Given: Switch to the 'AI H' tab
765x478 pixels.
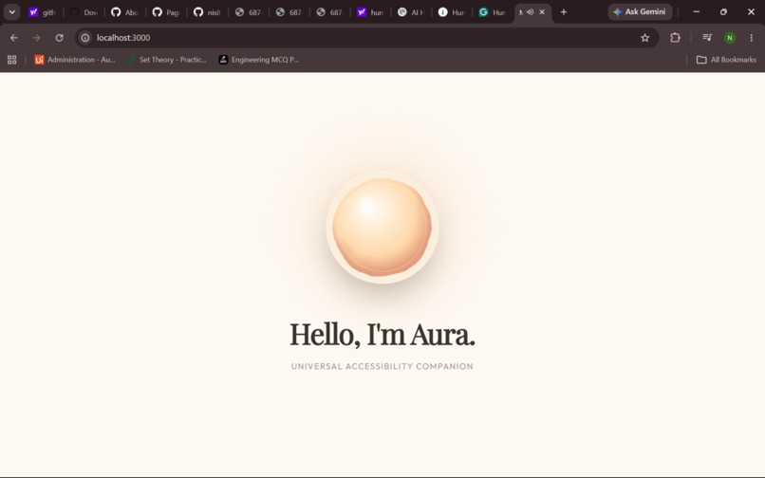Looking at the screenshot, I should [411, 12].
